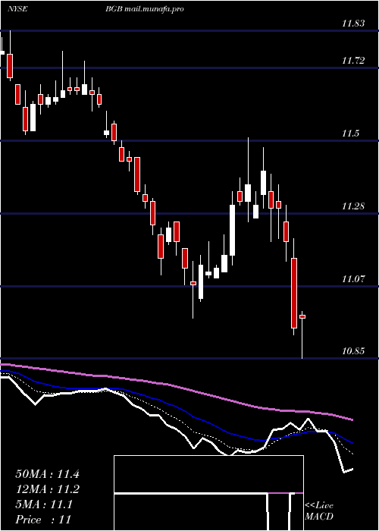Click the 11.28 price level label
The image size is (379, 531).
pyautogui.click(x=353, y=206)
